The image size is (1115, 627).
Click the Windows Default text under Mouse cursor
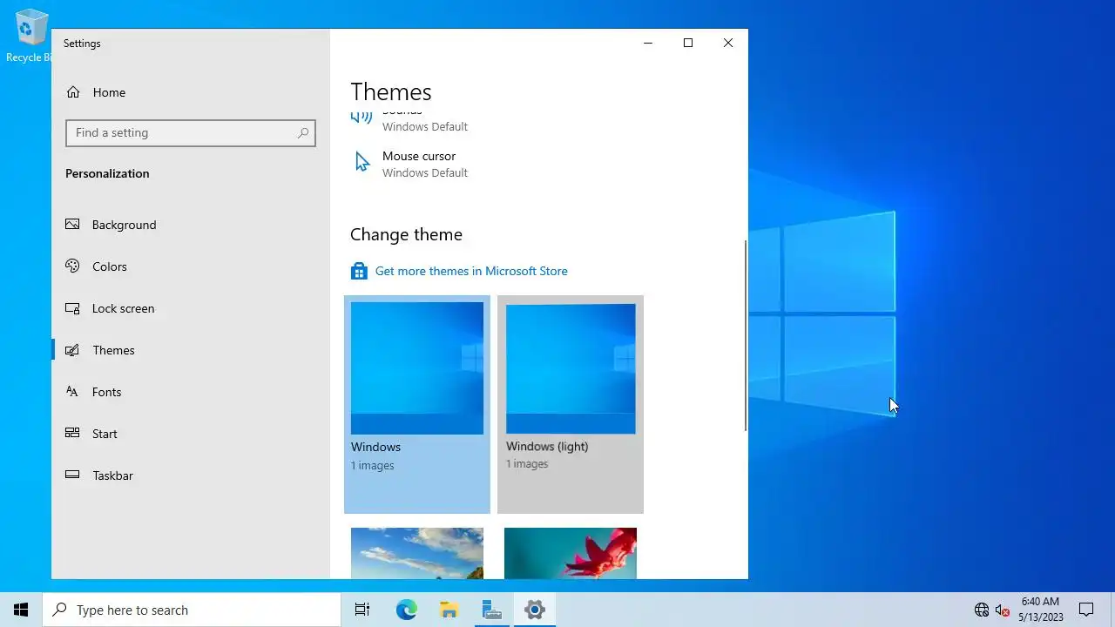pyautogui.click(x=425, y=172)
